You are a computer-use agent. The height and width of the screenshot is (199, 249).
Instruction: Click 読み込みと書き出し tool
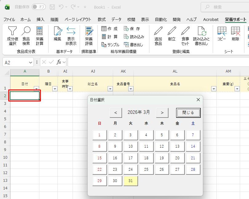(201, 36)
